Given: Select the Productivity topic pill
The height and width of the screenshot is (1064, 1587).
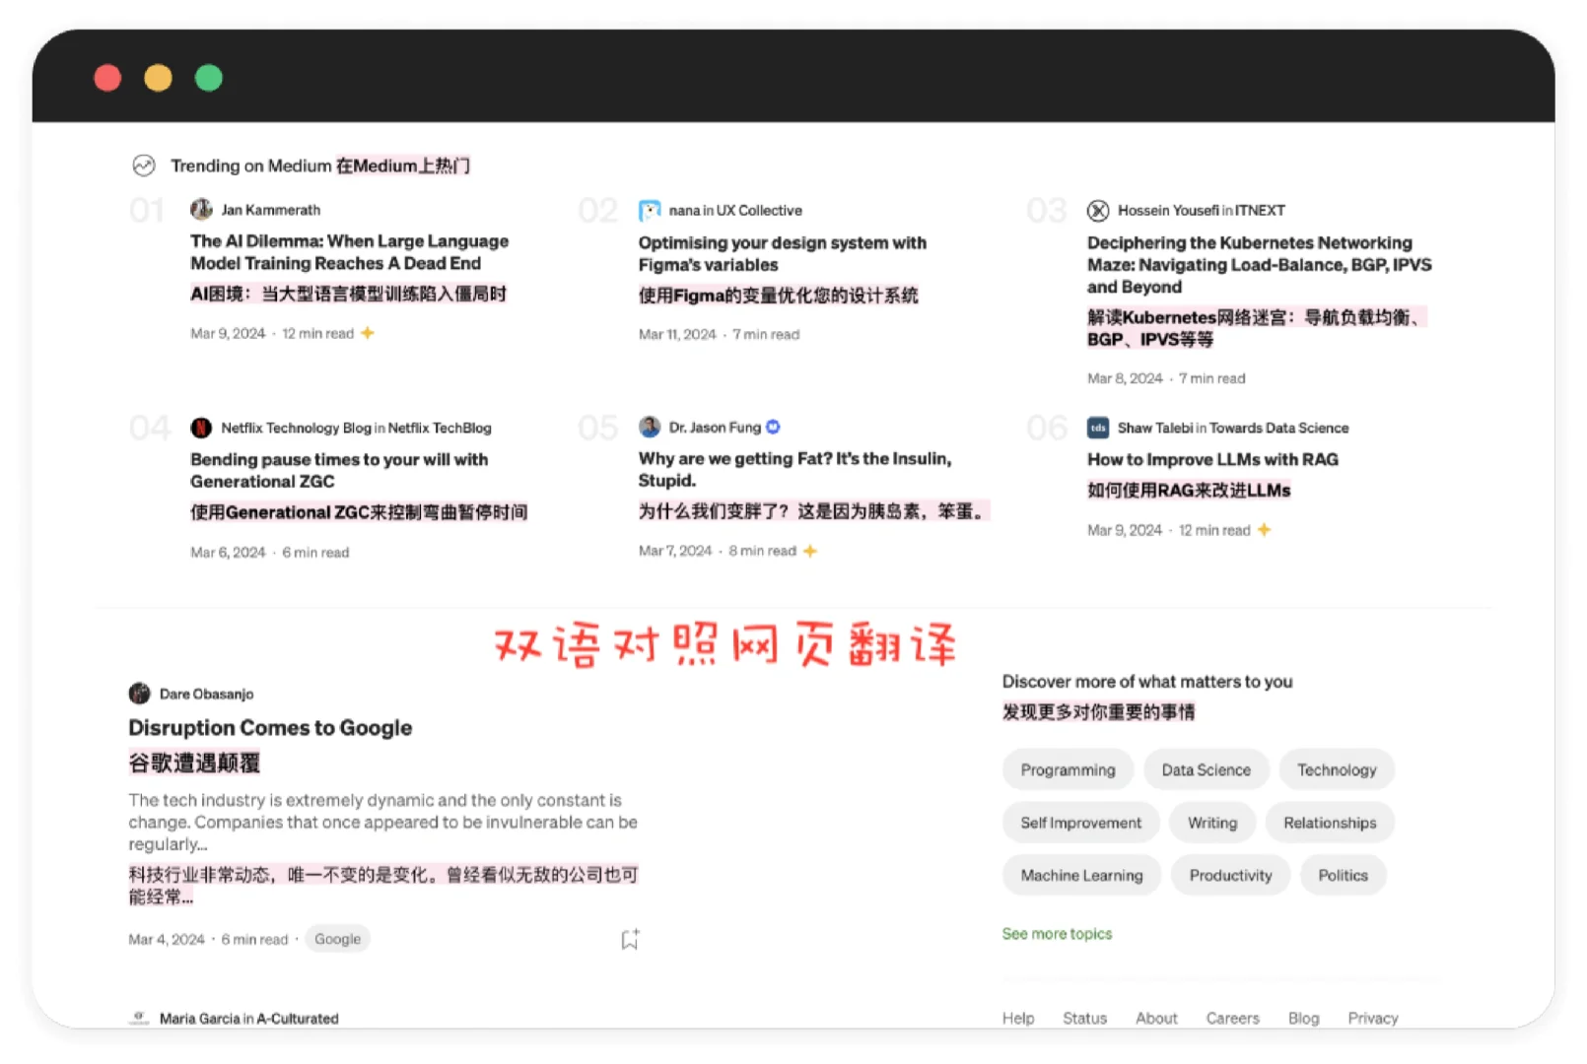Looking at the screenshot, I should click(1230, 875).
